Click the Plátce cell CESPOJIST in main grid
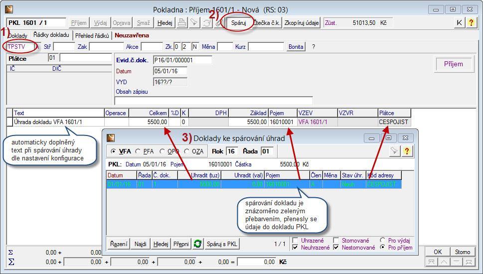The height and width of the screenshot is (274, 483). pyautogui.click(x=394, y=122)
